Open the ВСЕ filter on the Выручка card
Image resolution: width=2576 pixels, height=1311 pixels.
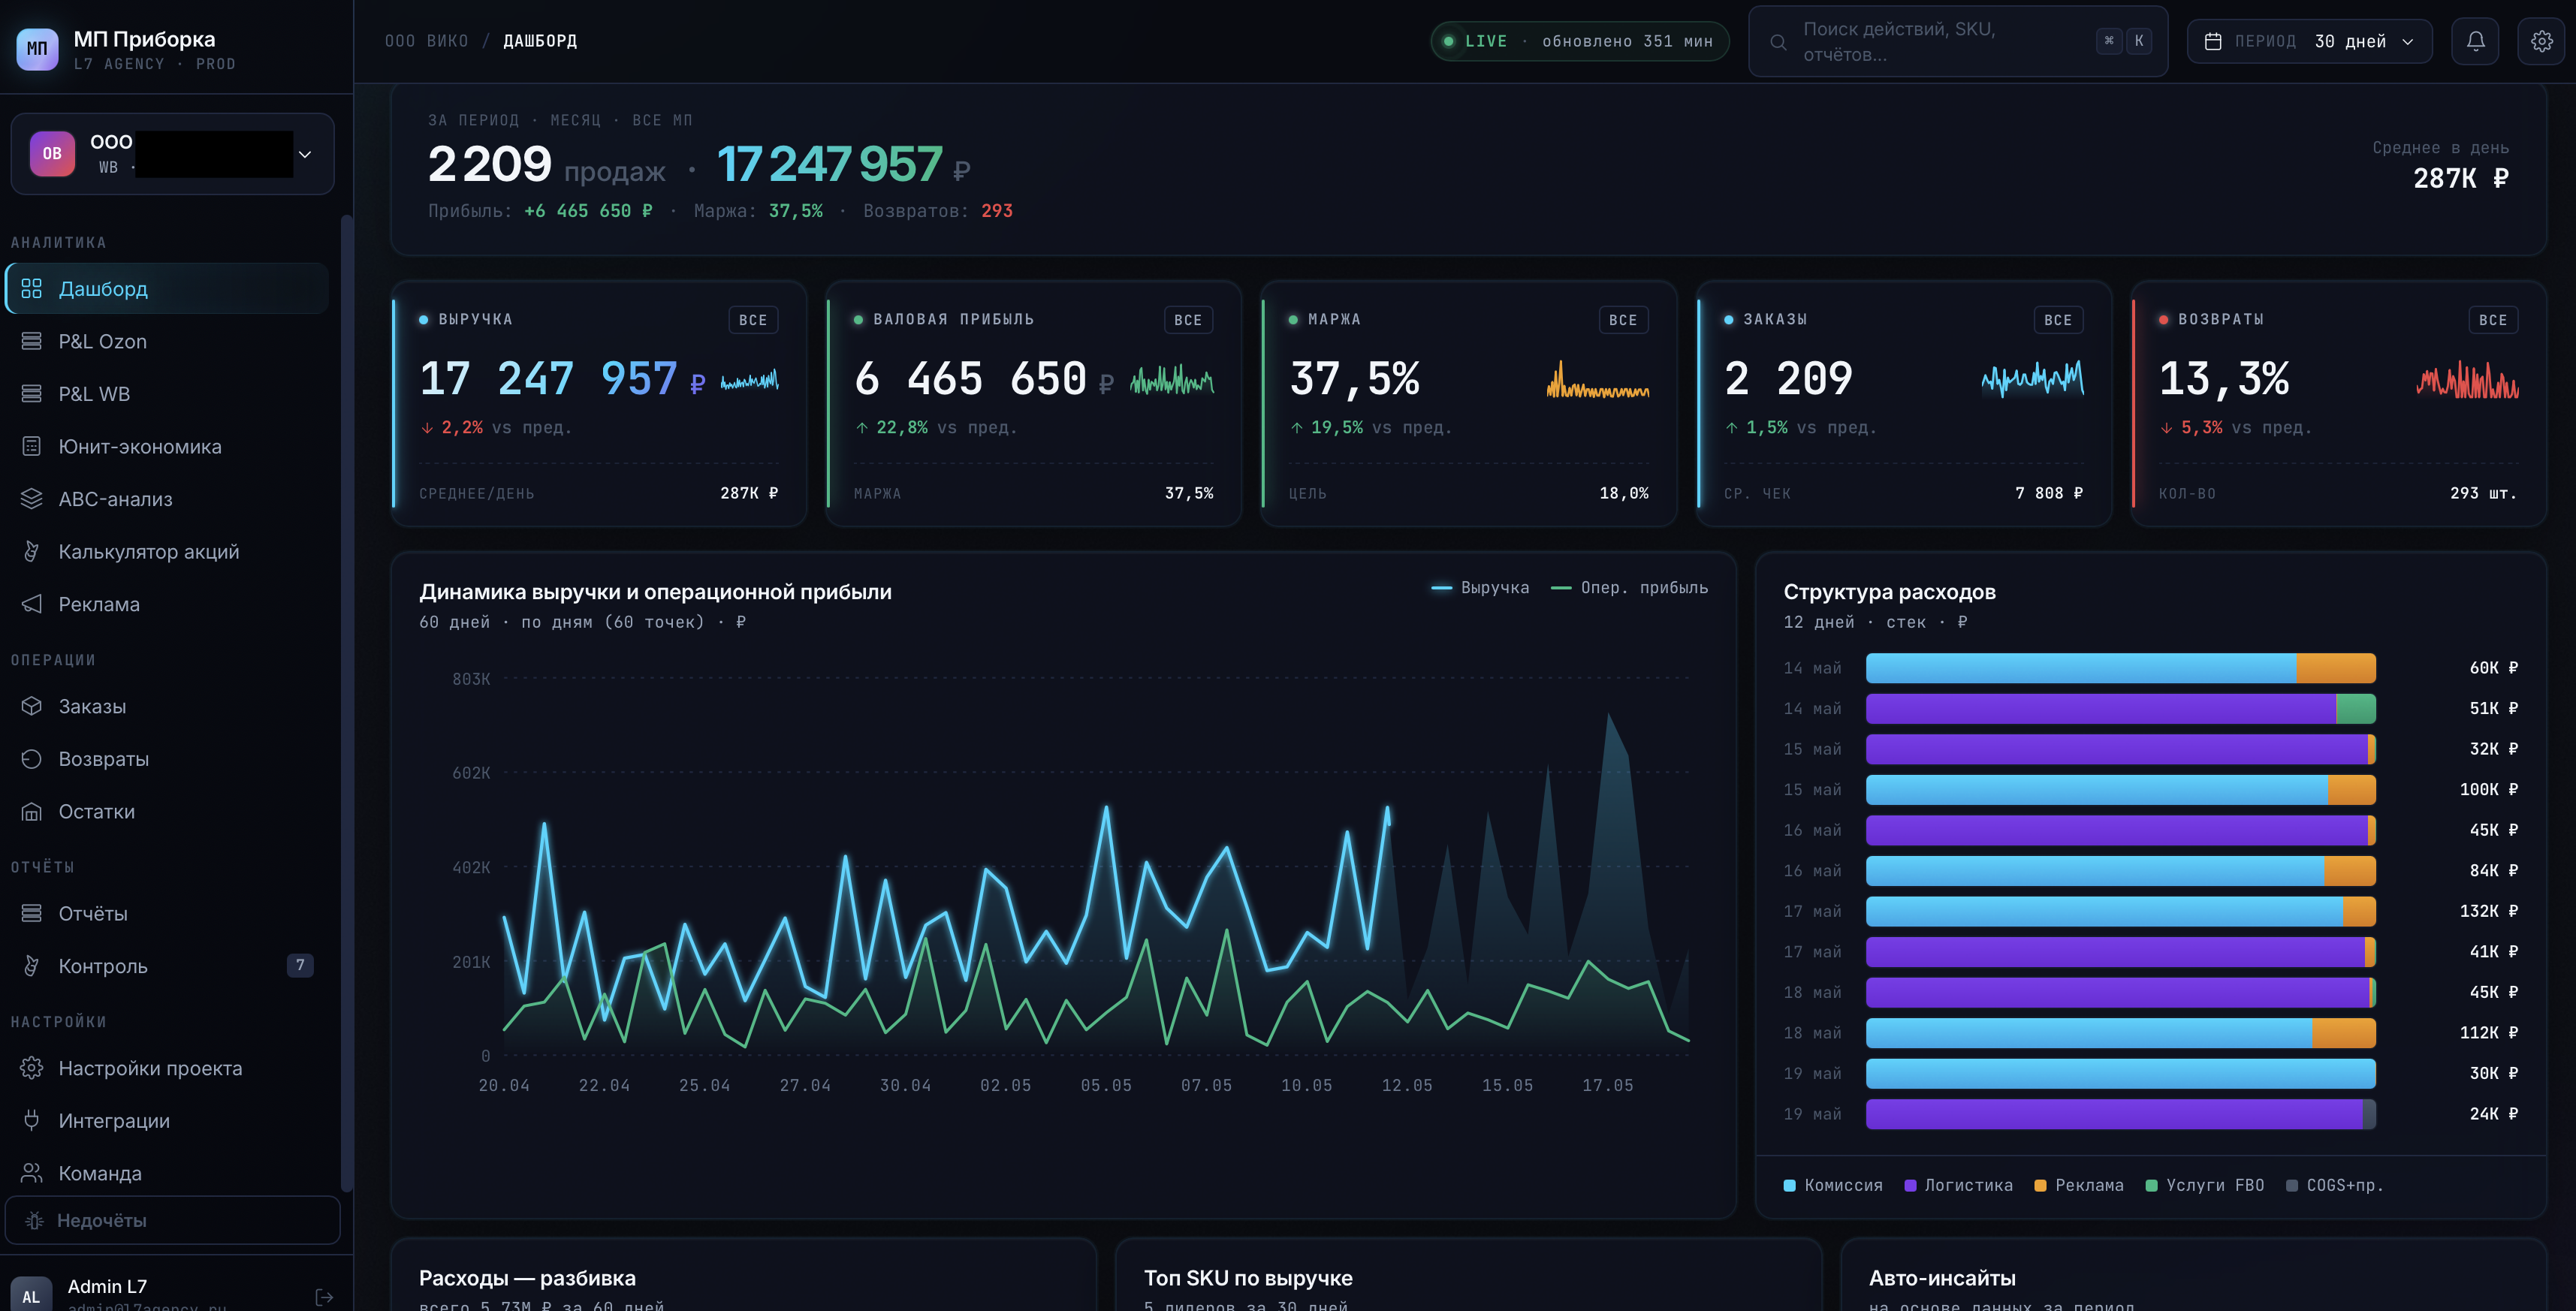pos(753,320)
